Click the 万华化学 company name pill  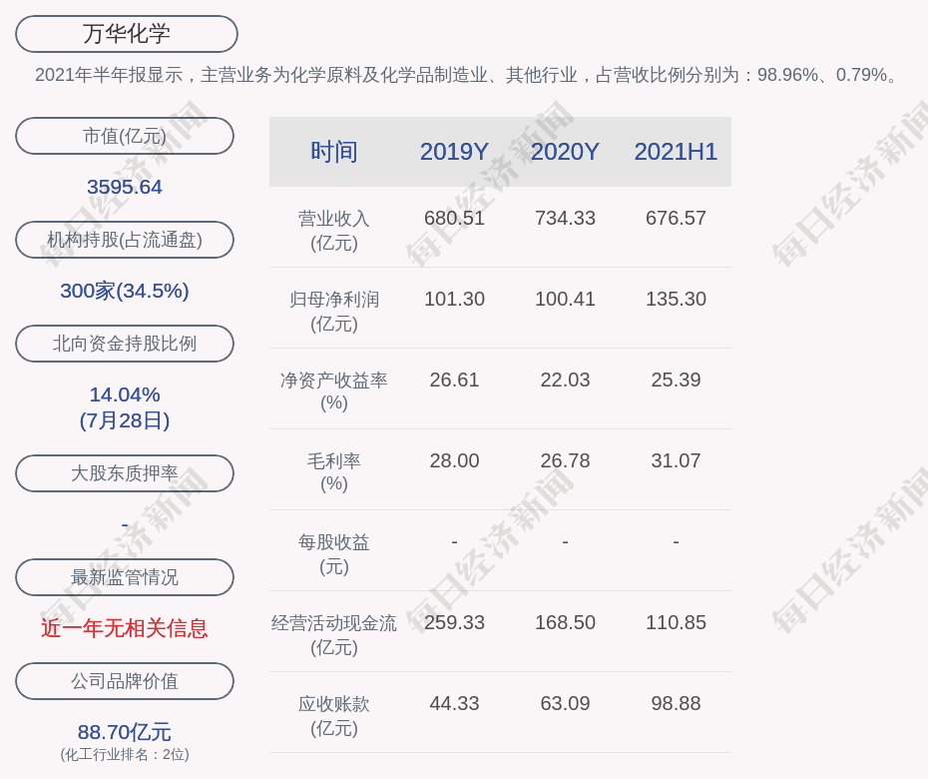click(x=126, y=34)
